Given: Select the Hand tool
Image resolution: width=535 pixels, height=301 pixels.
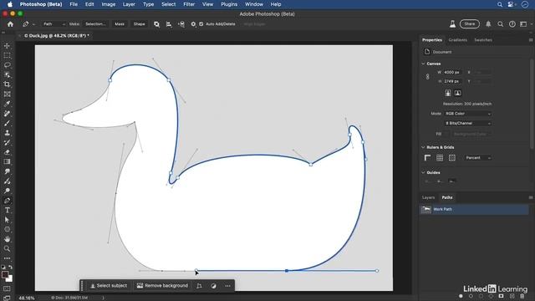Looking at the screenshot, I should pyautogui.click(x=7, y=239).
